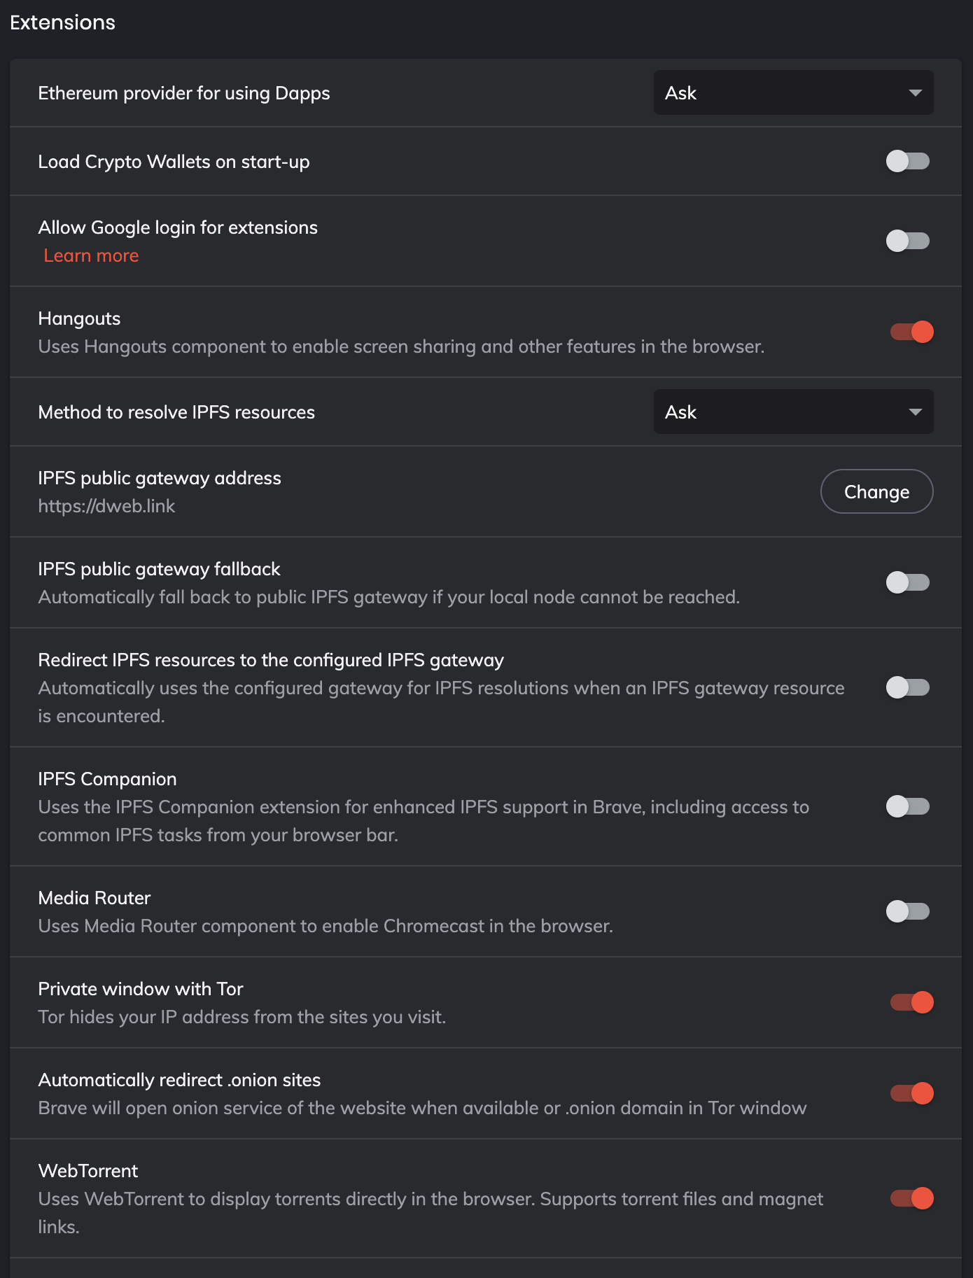Click the Ethereum provider dropdown arrow
Screen dimensions: 973x1278
tap(915, 93)
